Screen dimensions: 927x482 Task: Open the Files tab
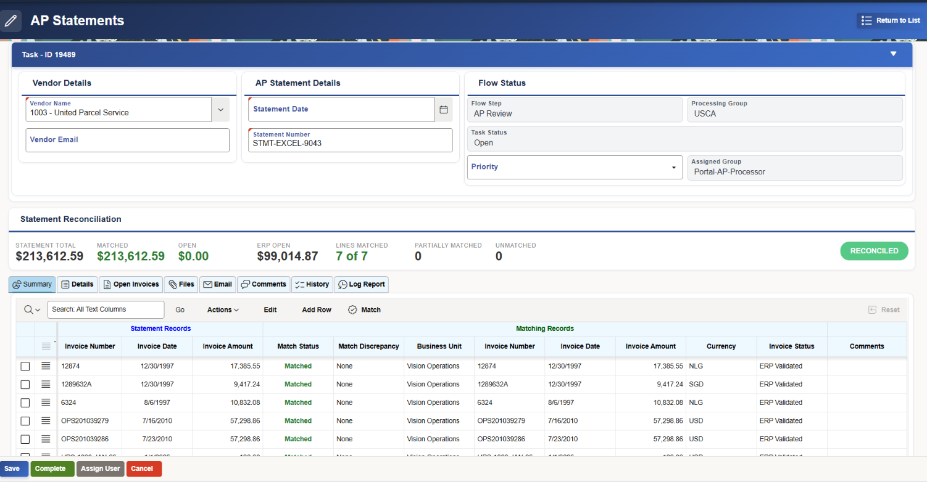181,284
